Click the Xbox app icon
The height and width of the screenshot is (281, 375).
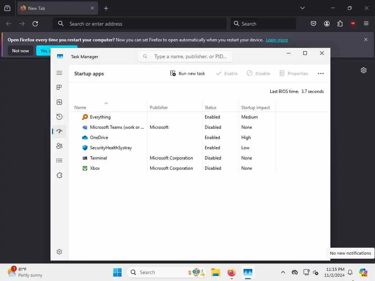85,168
